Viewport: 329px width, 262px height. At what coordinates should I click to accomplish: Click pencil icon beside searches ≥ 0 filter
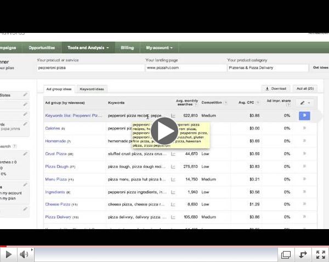point(25,154)
